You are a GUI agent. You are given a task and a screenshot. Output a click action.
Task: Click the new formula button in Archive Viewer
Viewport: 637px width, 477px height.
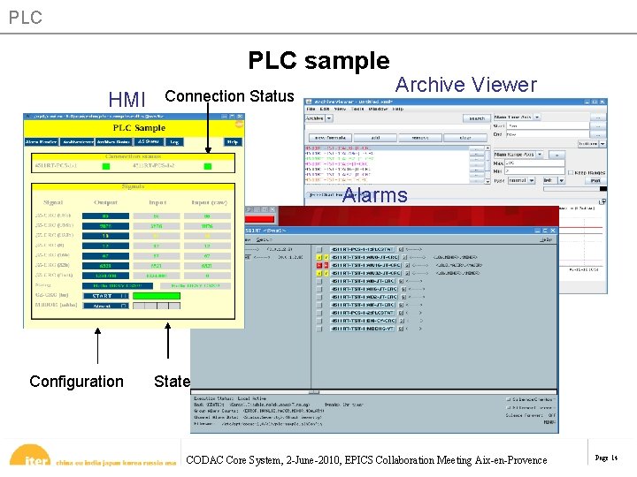330,138
